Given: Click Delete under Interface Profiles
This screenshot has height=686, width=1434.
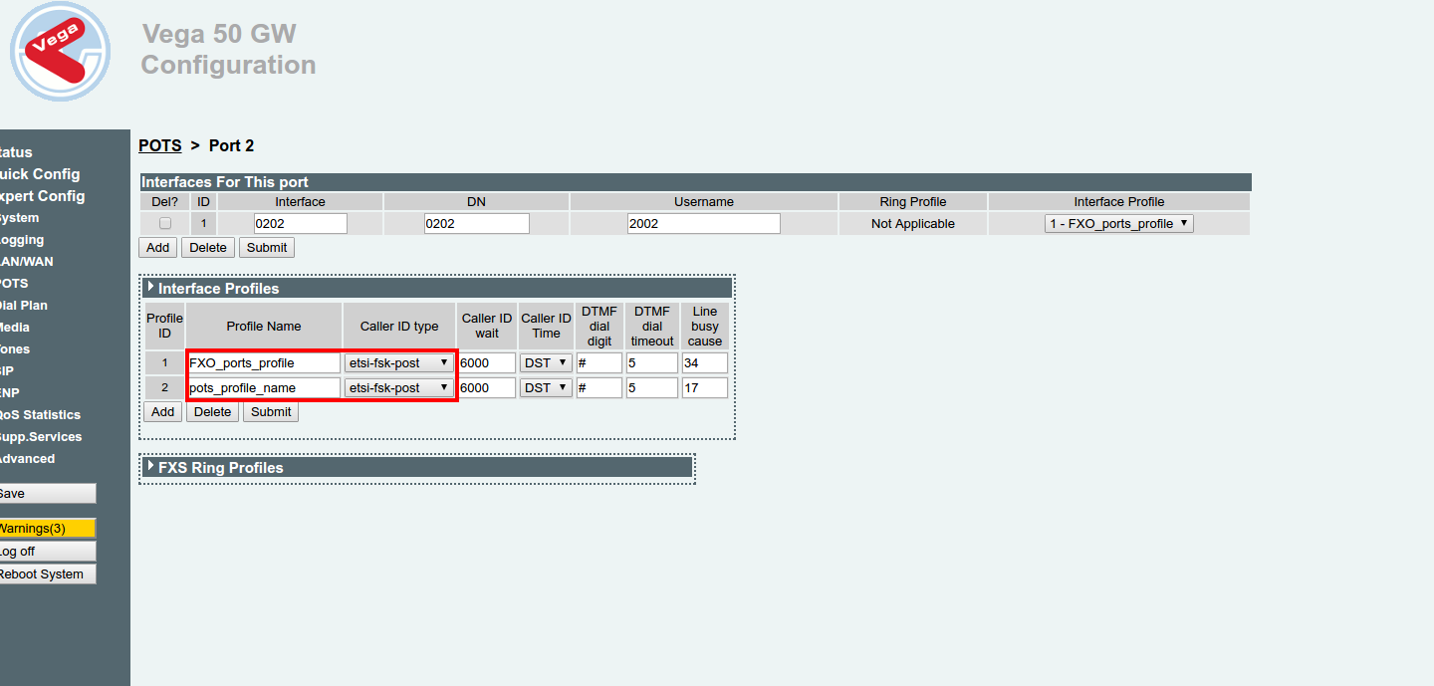Looking at the screenshot, I should (x=212, y=412).
